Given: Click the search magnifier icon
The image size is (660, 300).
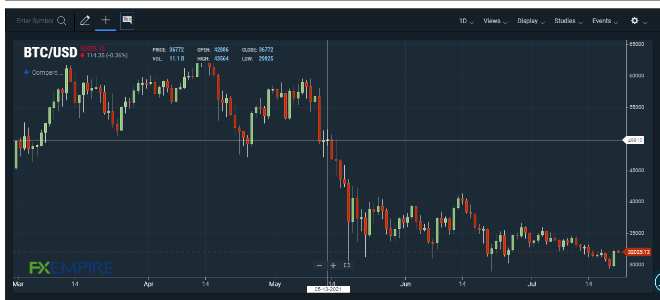Looking at the screenshot, I should (62, 21).
